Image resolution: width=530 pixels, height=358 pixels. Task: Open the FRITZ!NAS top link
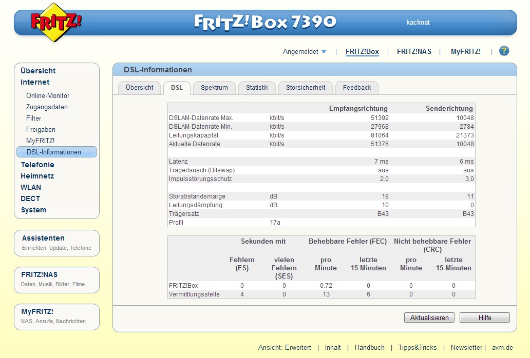(414, 52)
